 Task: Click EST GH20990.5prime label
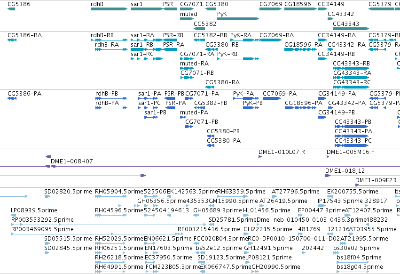276,267
